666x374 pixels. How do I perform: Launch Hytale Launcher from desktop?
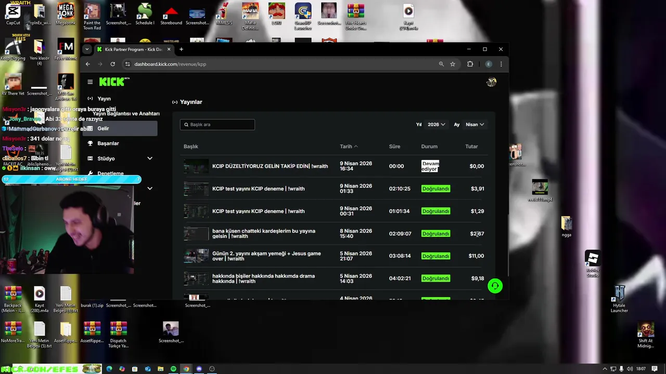pyautogui.click(x=619, y=299)
